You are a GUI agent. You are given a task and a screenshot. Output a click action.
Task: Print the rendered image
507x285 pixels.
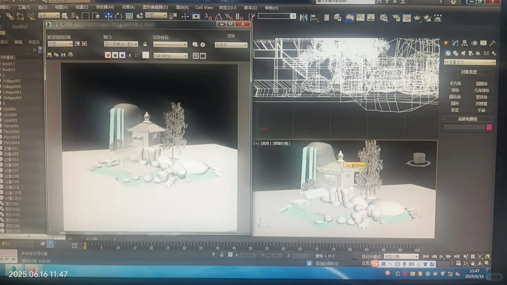(70, 55)
